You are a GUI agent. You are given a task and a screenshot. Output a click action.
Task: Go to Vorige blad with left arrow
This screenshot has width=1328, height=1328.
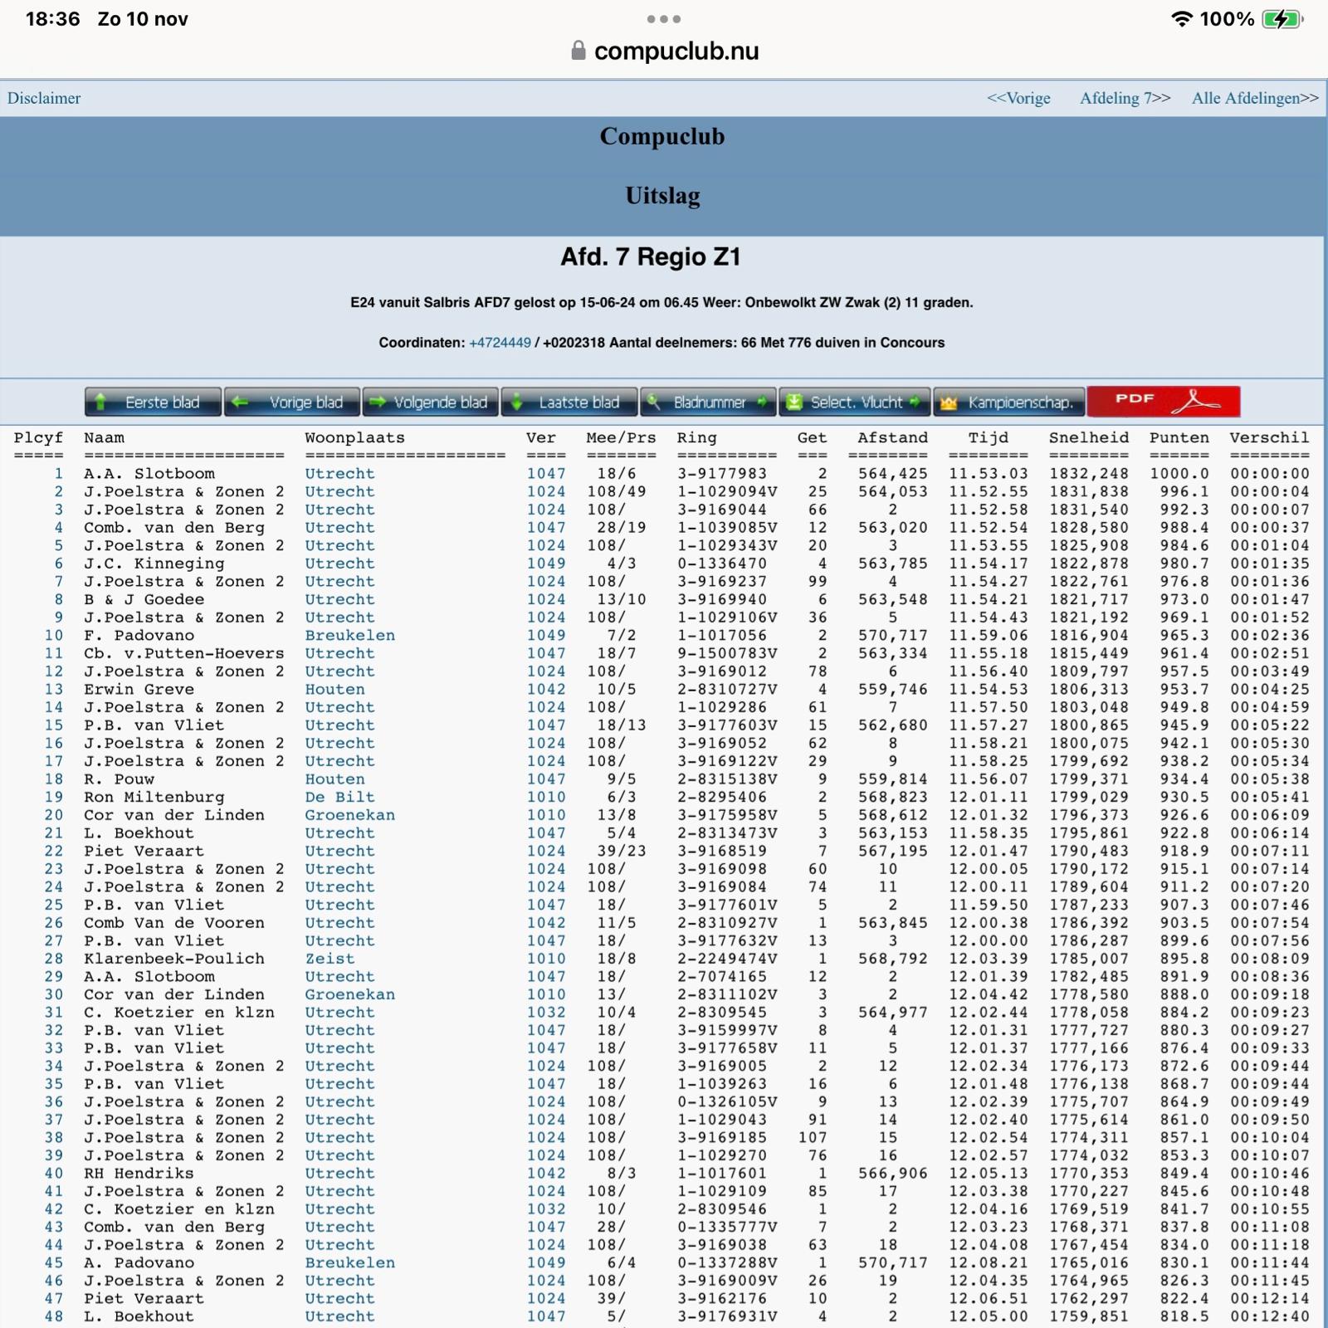click(292, 403)
